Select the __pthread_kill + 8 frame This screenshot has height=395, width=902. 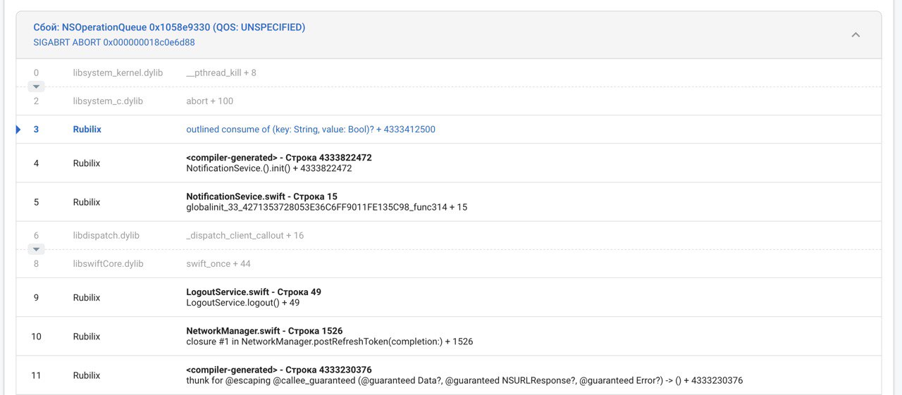tap(221, 73)
